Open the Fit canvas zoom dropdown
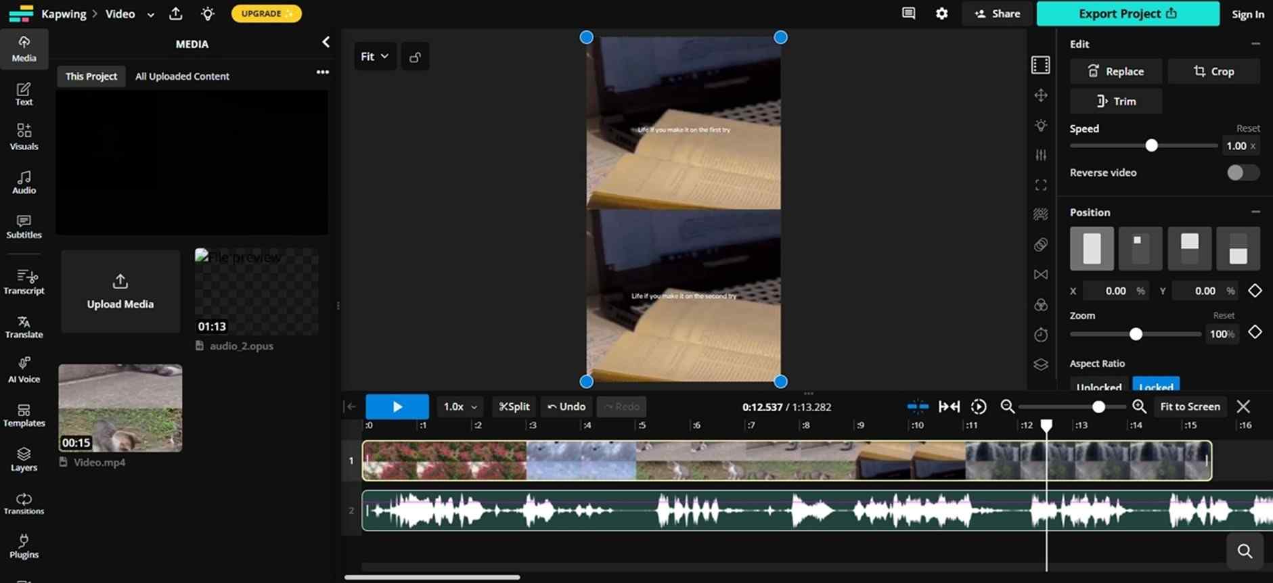This screenshot has height=583, width=1273. (x=375, y=57)
